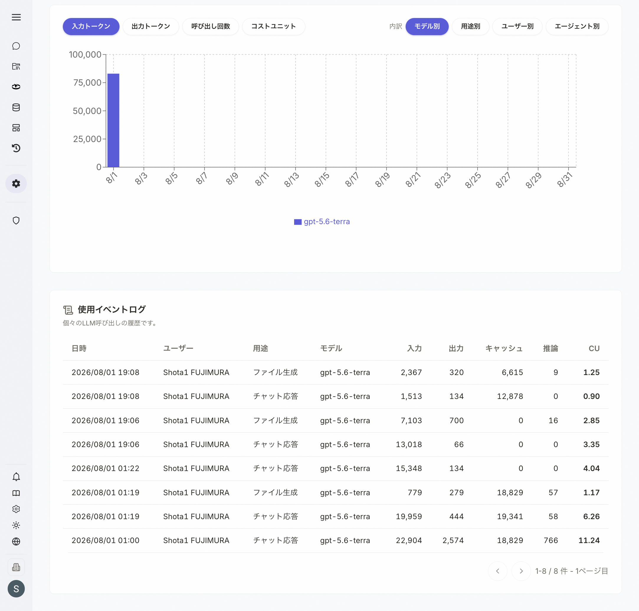The height and width of the screenshot is (611, 639).
Task: Select the 呼び出し回数 metric pill
Action: click(211, 26)
